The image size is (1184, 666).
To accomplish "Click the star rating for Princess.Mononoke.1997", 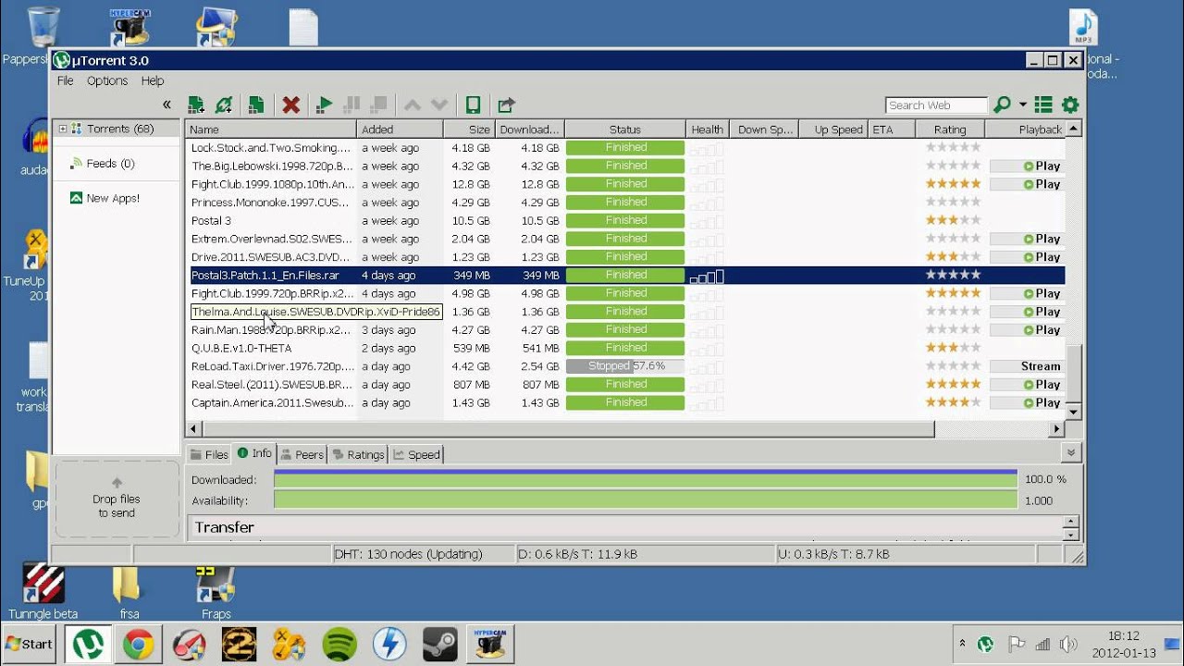I will tap(953, 202).
